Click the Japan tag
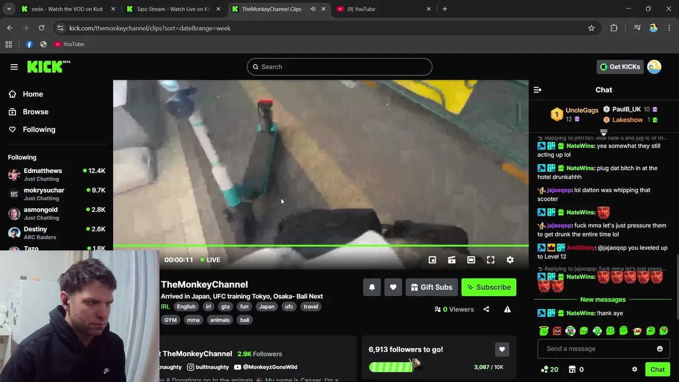Image resolution: width=679 pixels, height=382 pixels. (x=267, y=307)
